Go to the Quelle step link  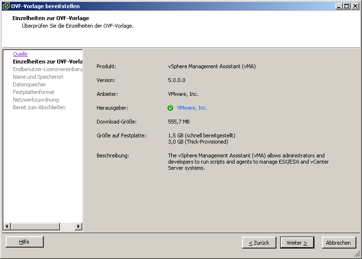20,54
